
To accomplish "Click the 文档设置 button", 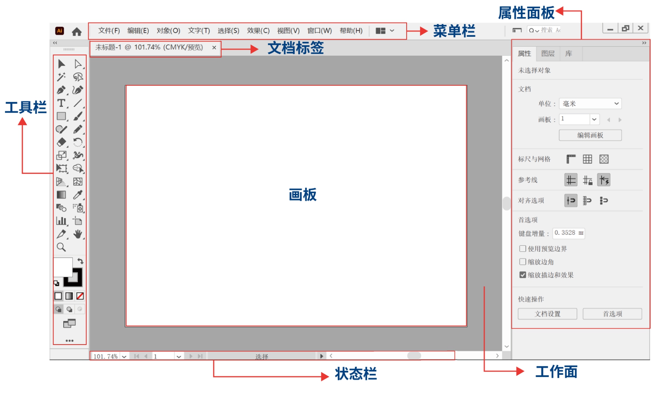I will click(548, 314).
